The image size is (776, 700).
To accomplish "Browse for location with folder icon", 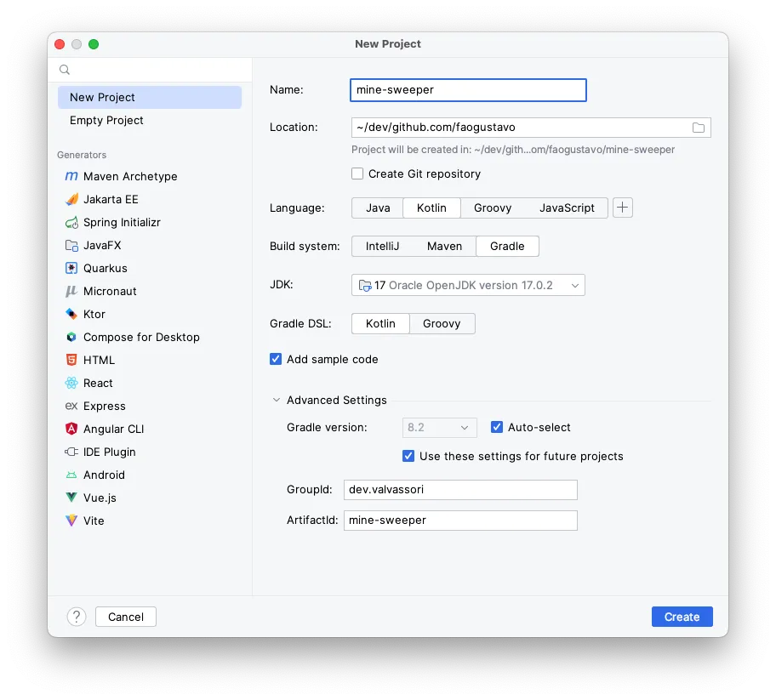I will pos(699,128).
